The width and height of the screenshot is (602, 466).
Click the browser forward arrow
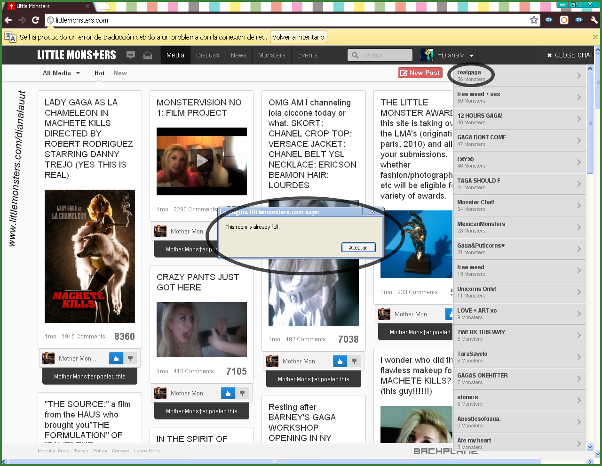pyautogui.click(x=22, y=20)
